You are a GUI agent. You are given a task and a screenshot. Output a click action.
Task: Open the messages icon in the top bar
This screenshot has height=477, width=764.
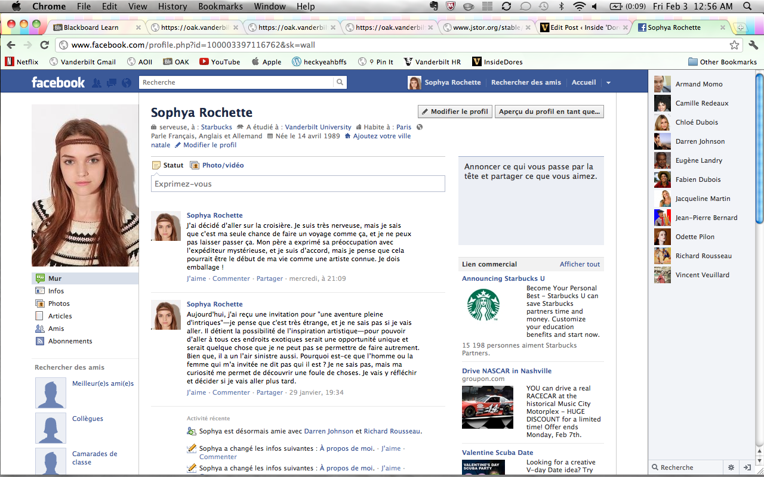(x=111, y=82)
